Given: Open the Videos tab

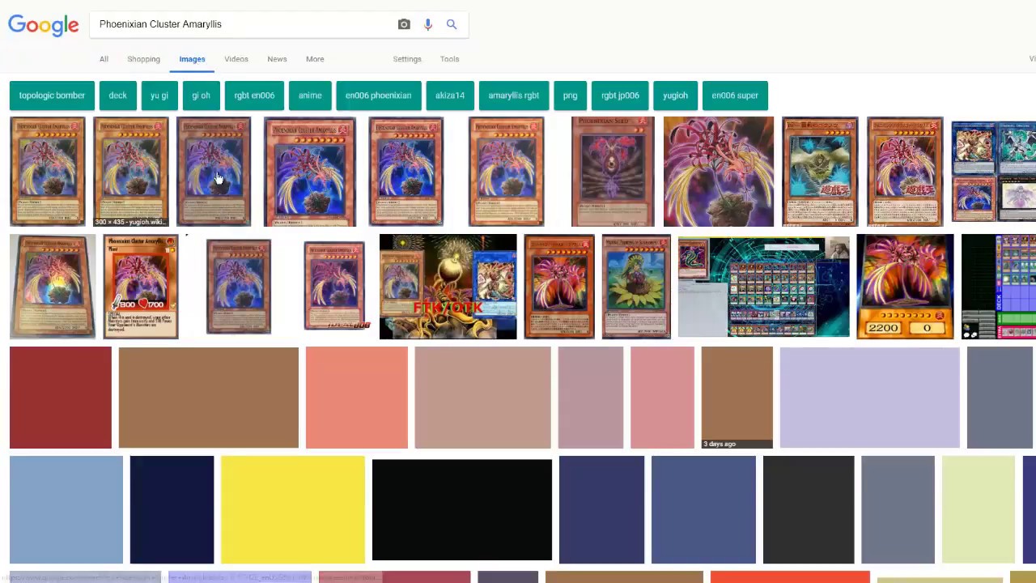Looking at the screenshot, I should (x=236, y=59).
